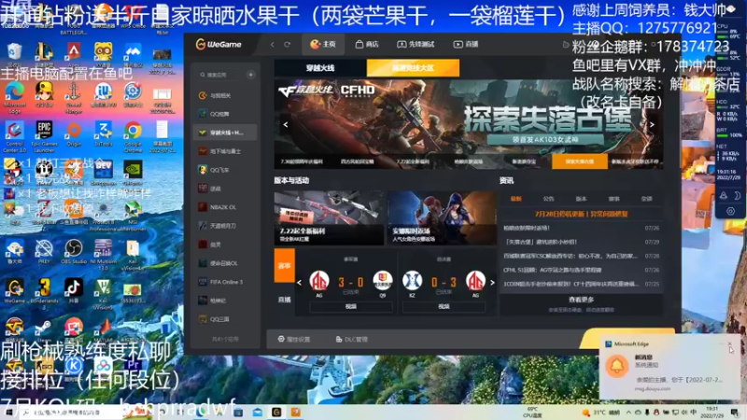Open Epic Games Launcher shortcut
Screen dimensions: 747x420
[x=44, y=136]
